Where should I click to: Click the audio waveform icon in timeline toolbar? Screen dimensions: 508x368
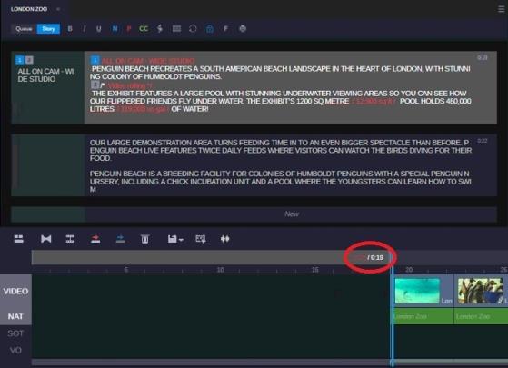[224, 239]
